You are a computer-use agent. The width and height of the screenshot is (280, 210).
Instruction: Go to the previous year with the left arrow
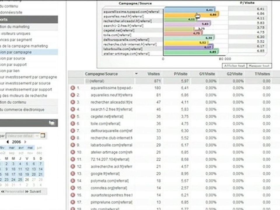(8, 142)
